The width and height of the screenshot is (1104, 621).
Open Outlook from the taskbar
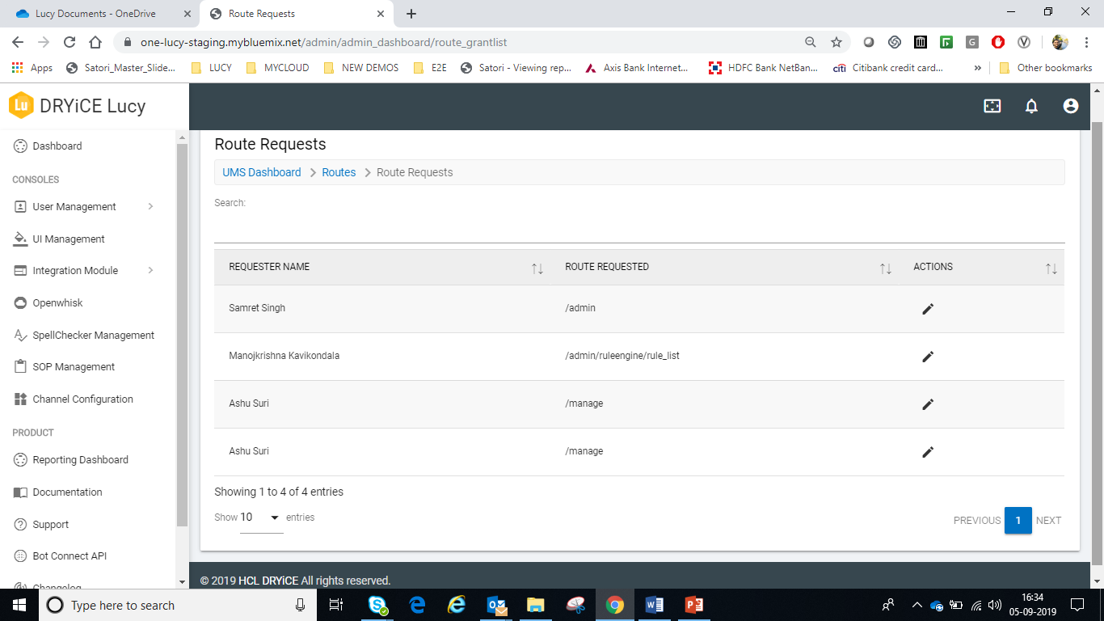[x=496, y=605]
